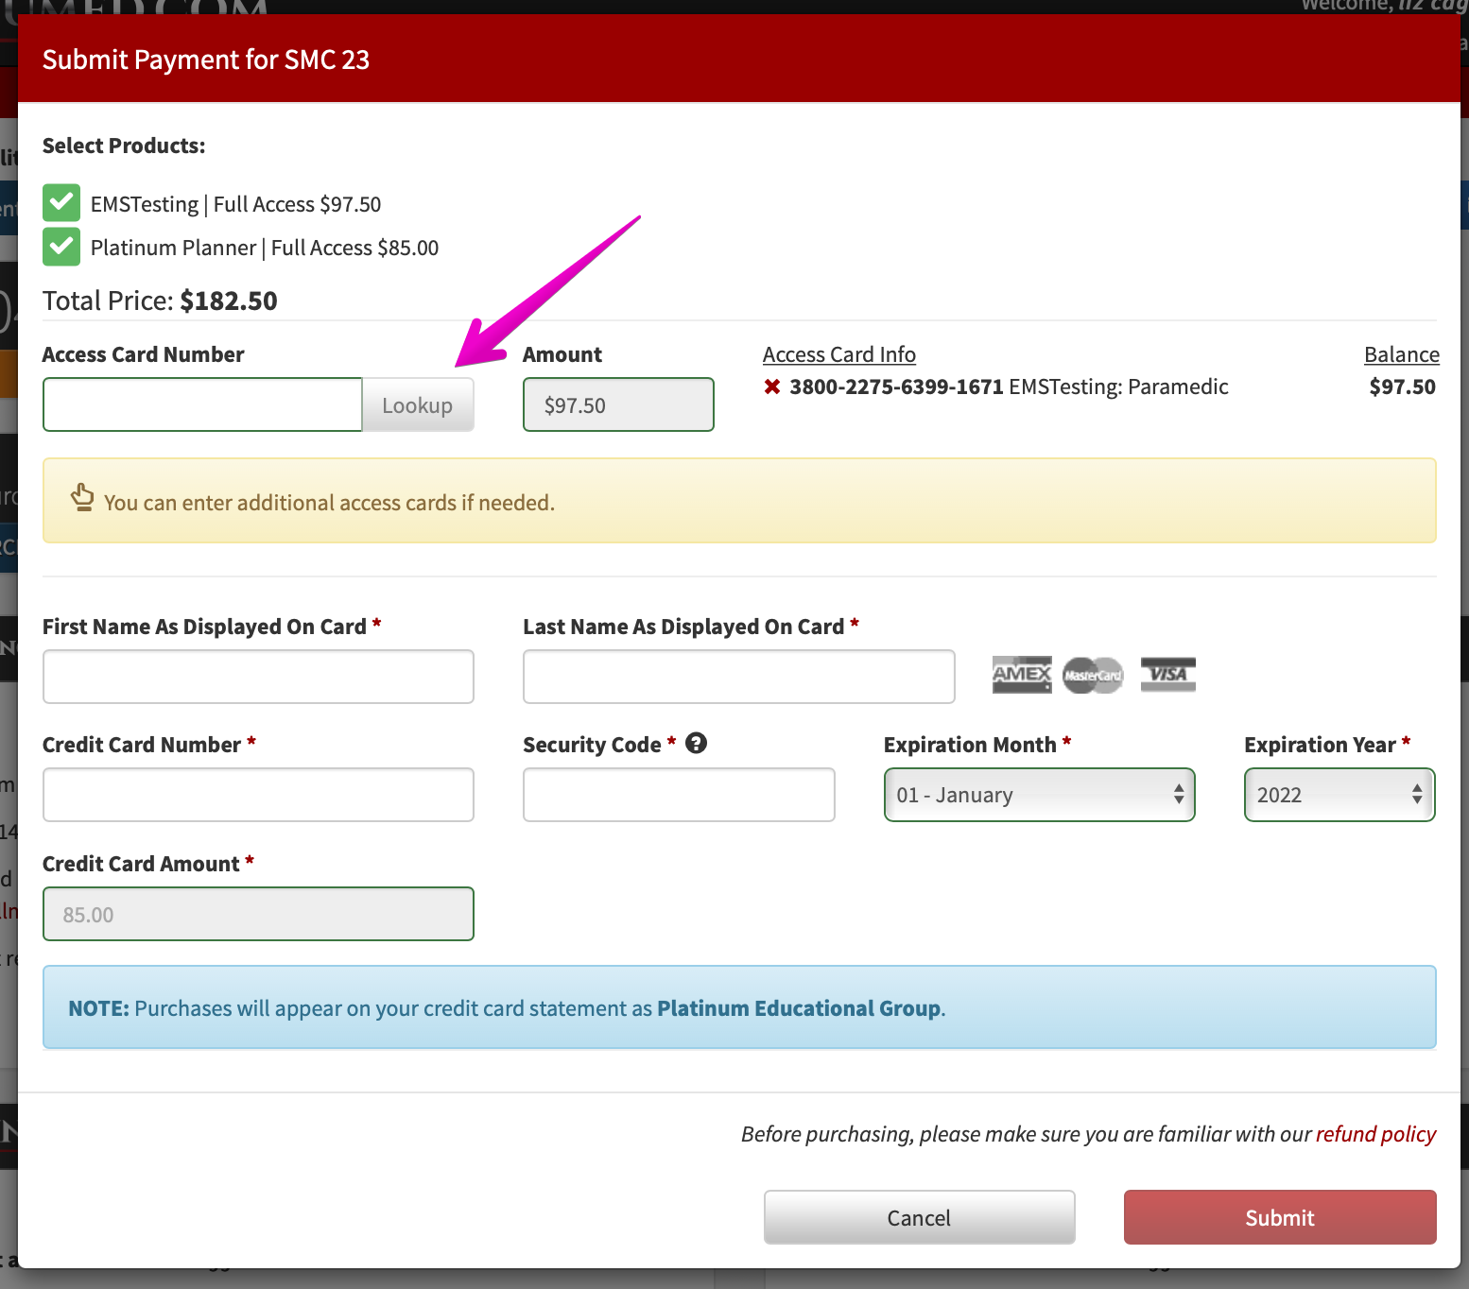The width and height of the screenshot is (1469, 1289).
Task: Open the Expiration Month dropdown
Action: pos(1038,795)
